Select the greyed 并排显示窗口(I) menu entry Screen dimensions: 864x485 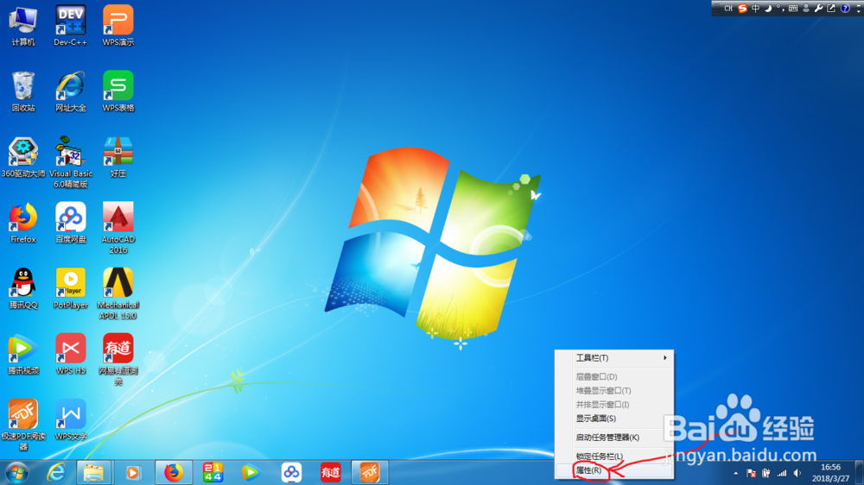[x=613, y=405]
